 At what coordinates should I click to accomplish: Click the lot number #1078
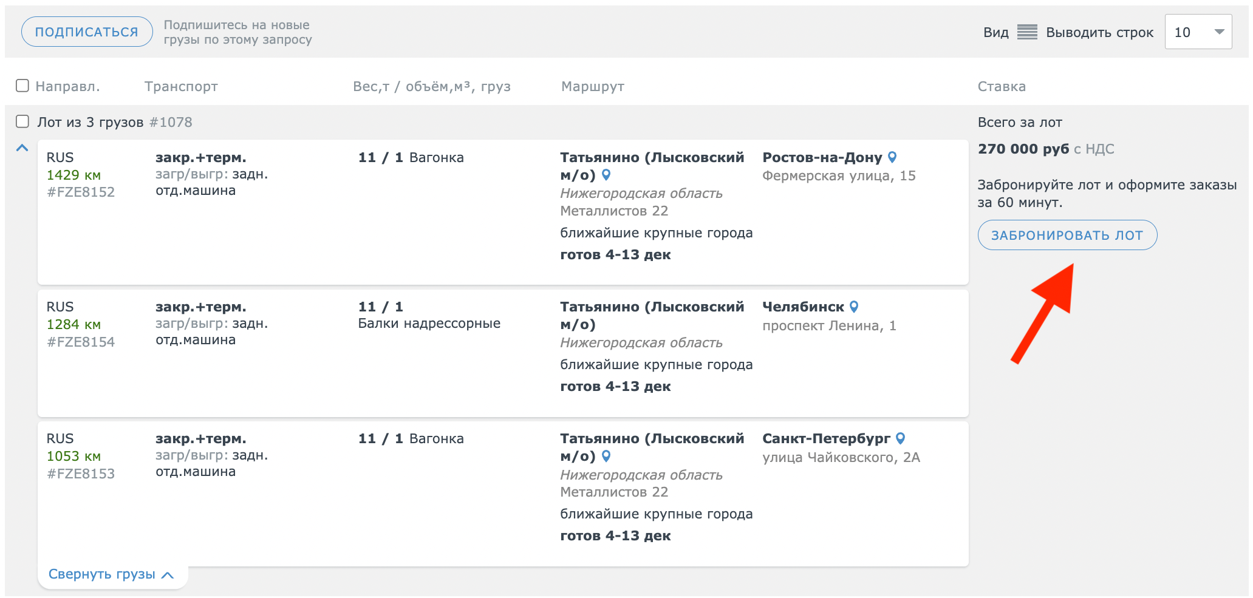click(171, 122)
